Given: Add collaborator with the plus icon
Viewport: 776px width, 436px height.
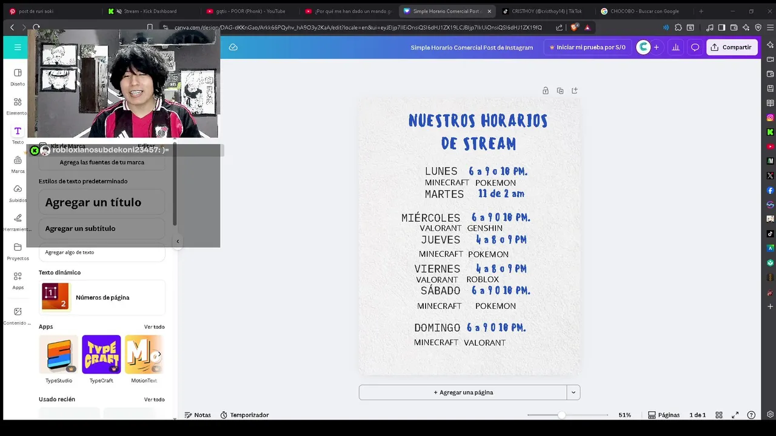Looking at the screenshot, I should pos(656,47).
